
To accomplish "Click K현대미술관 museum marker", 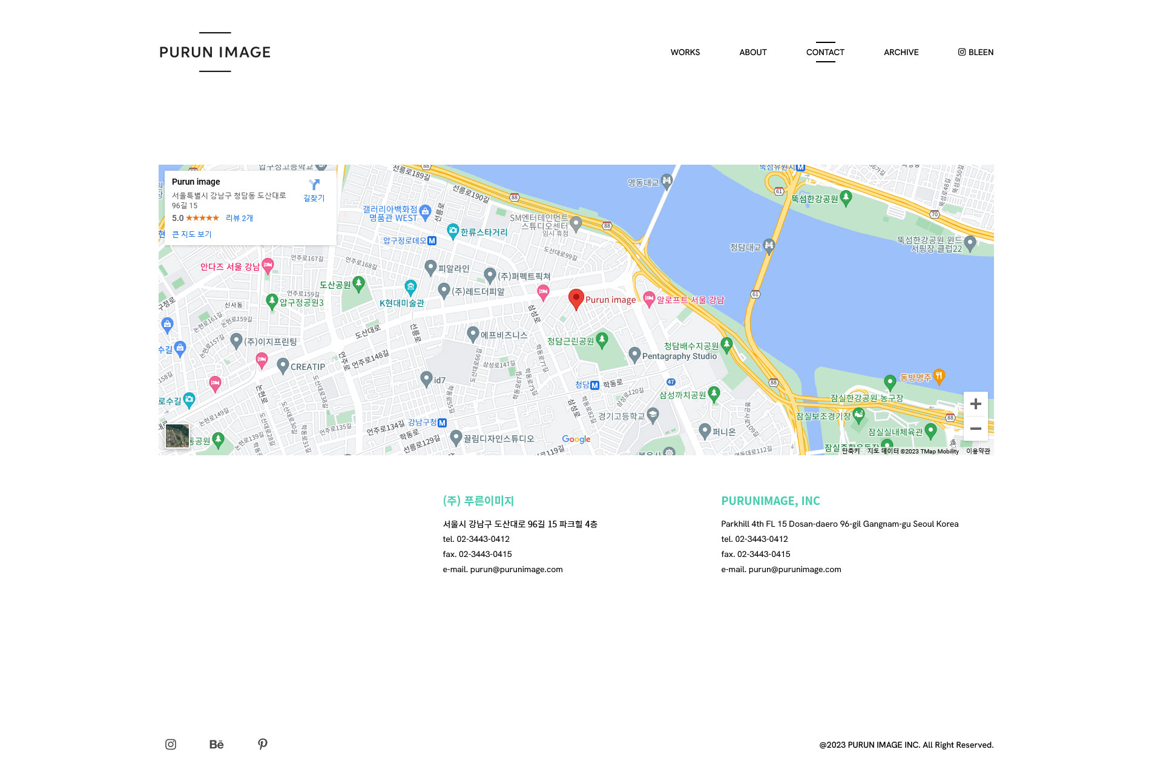I will tap(410, 287).
